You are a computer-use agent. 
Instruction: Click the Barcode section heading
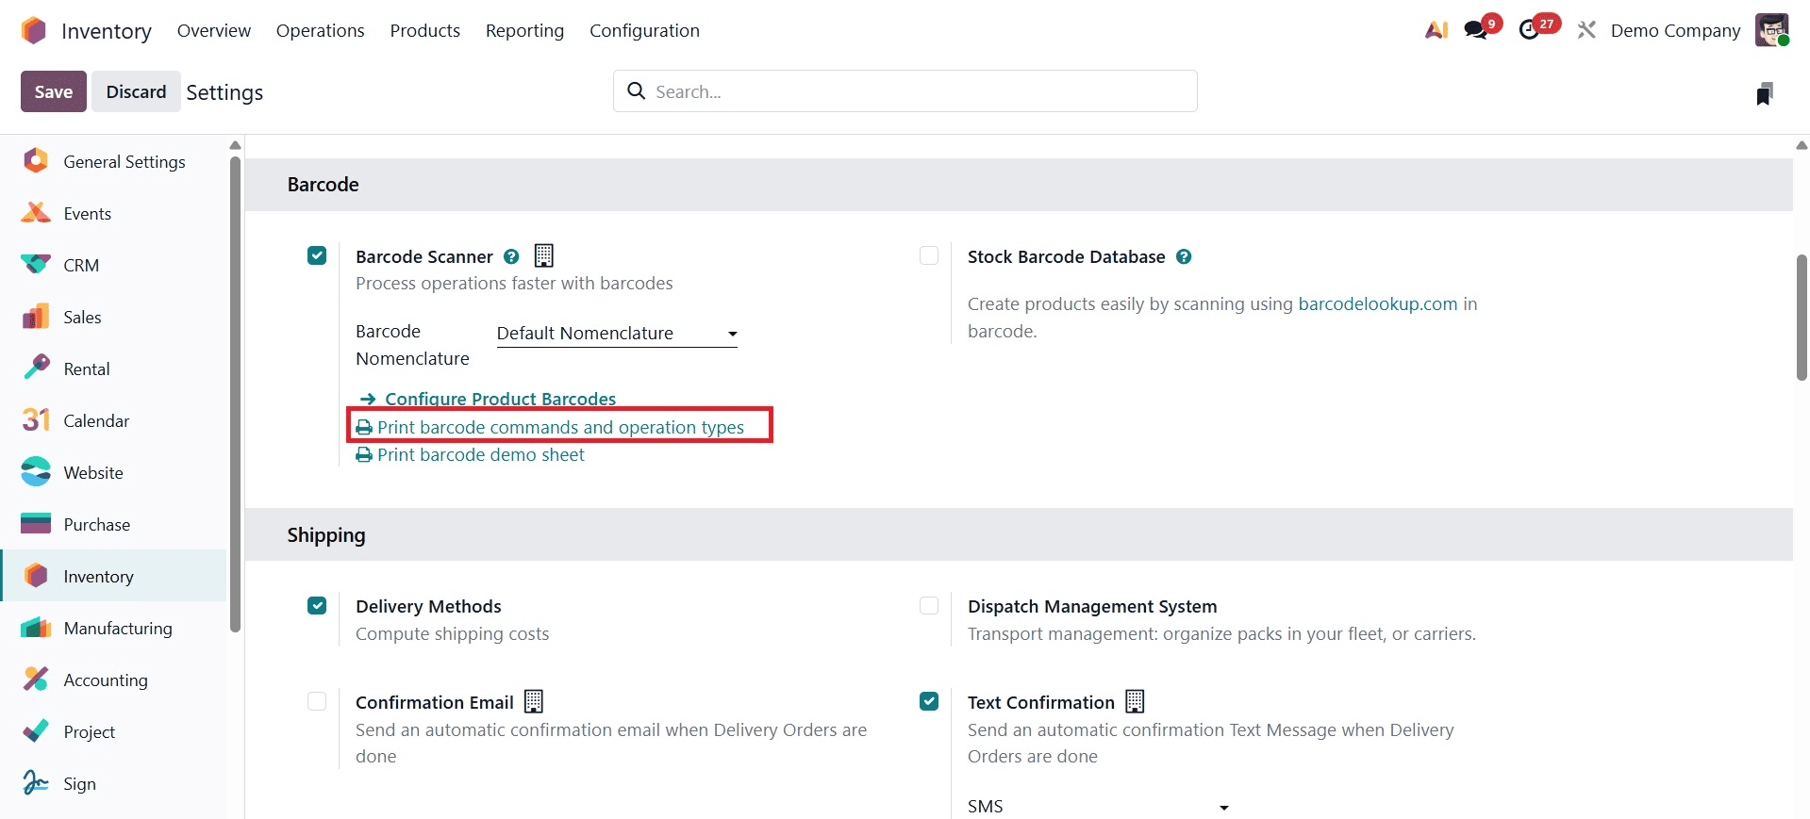323,184
